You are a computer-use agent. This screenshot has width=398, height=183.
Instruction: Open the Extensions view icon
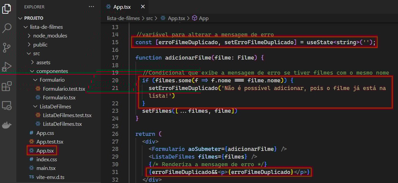[7, 86]
